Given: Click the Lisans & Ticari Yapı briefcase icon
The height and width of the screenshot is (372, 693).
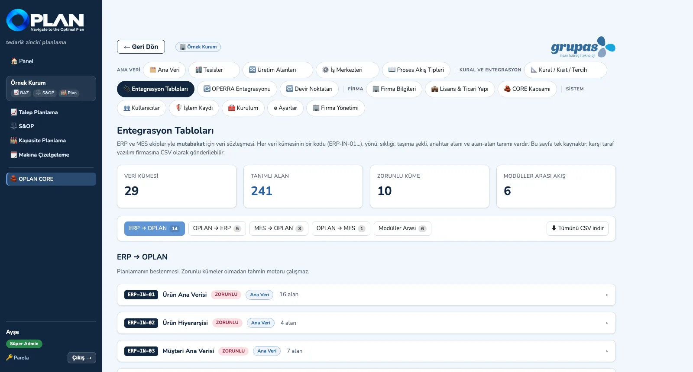Looking at the screenshot, I should tap(435, 89).
